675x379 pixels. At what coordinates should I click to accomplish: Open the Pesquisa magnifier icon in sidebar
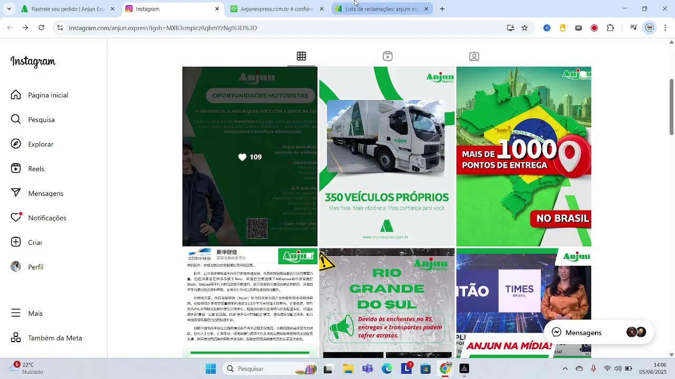[16, 119]
